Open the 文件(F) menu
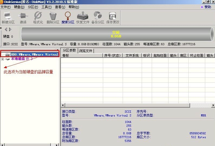215x146 pixels. [6, 7]
